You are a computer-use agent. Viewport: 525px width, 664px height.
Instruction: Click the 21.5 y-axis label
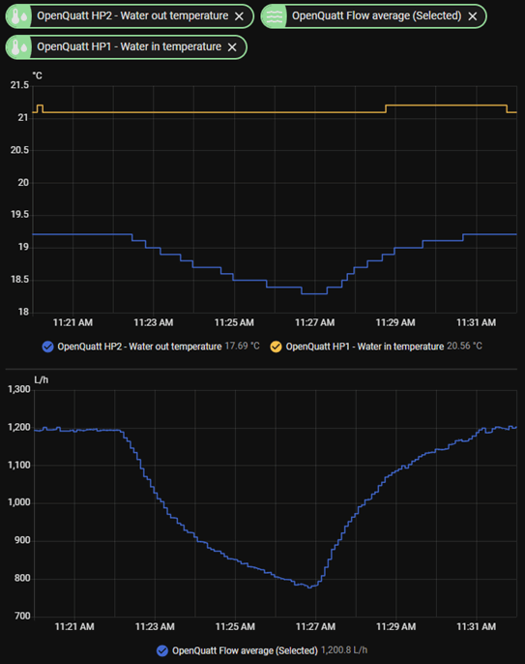pyautogui.click(x=19, y=85)
